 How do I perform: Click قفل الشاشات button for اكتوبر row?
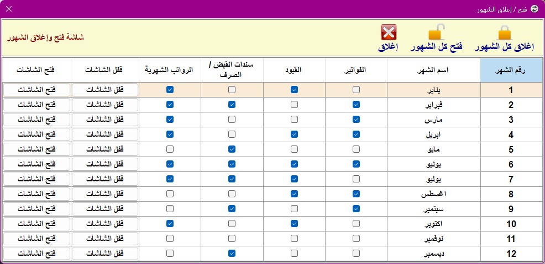pos(105,224)
